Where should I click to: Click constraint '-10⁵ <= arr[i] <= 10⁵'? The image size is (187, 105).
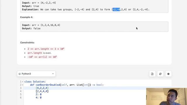pyautogui.click(x=42, y=57)
